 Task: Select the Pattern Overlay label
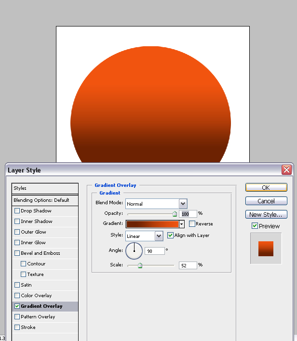[x=38, y=316]
